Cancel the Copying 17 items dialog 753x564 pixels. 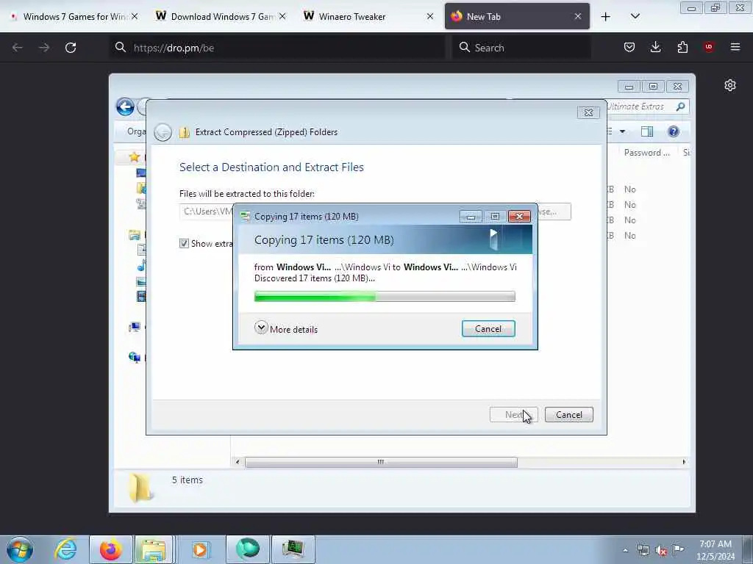[488, 329]
